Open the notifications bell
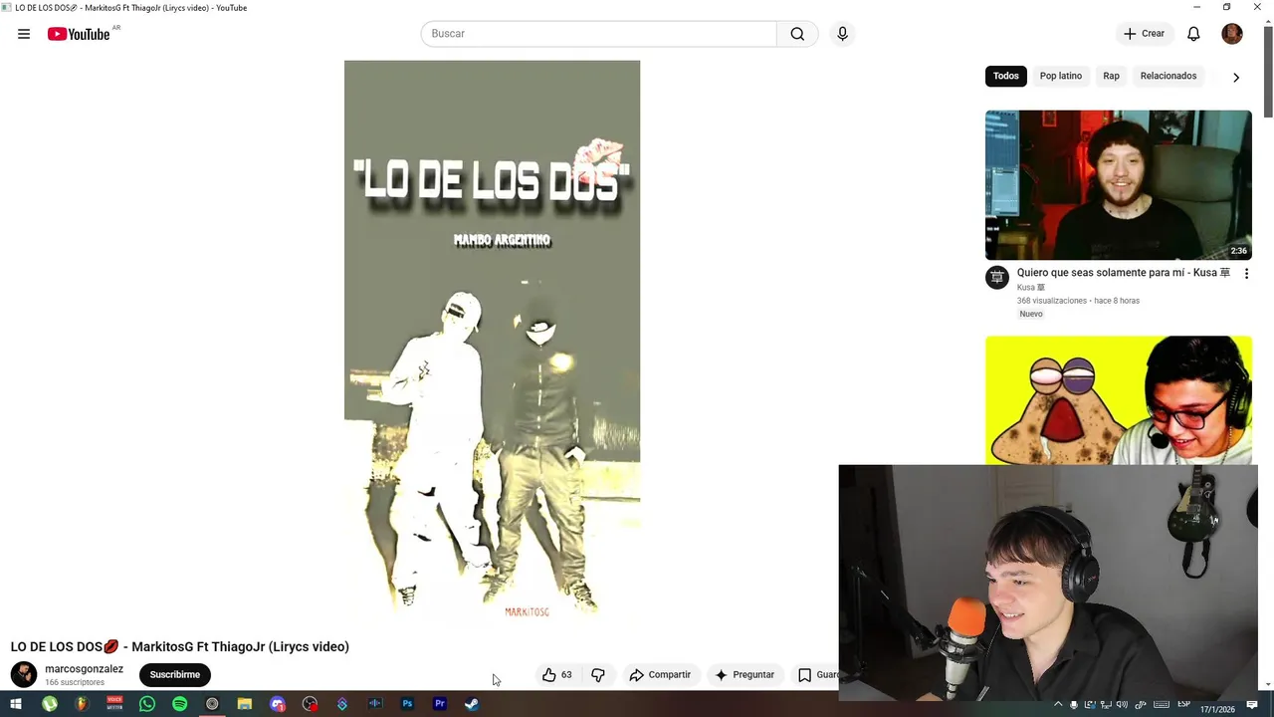This screenshot has height=717, width=1274. pyautogui.click(x=1193, y=34)
